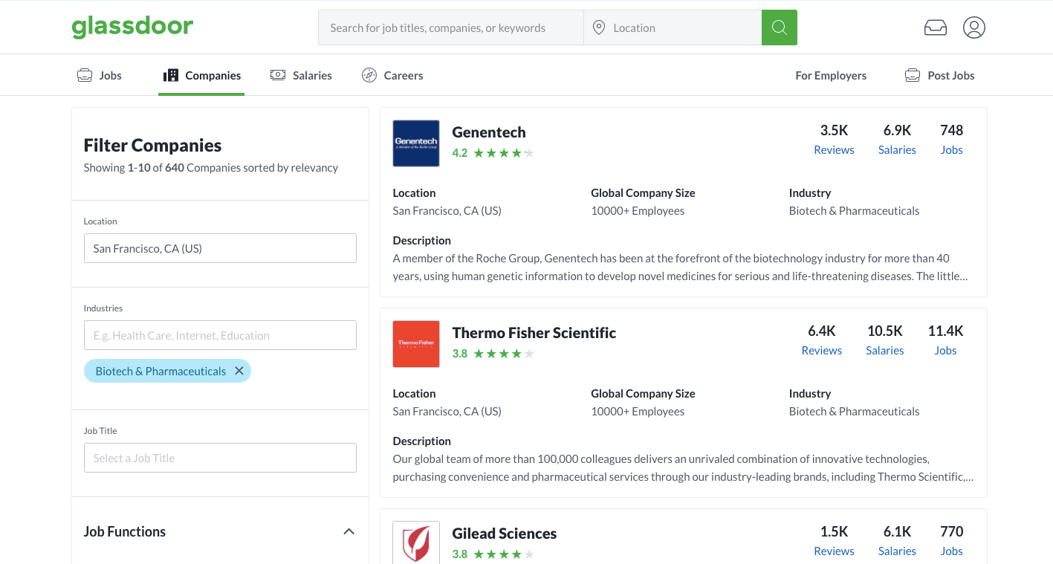The width and height of the screenshot is (1053, 564).
Task: Click the Glassdoor logo
Action: (132, 27)
